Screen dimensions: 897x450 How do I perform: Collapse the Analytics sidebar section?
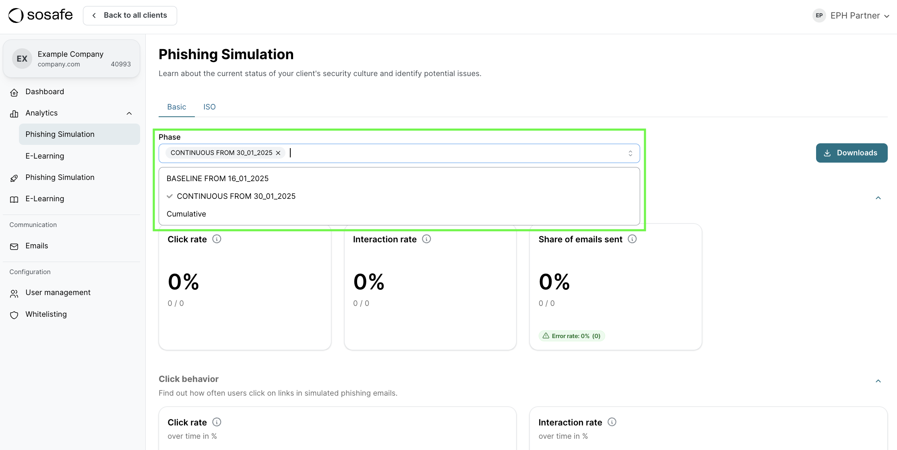click(129, 113)
